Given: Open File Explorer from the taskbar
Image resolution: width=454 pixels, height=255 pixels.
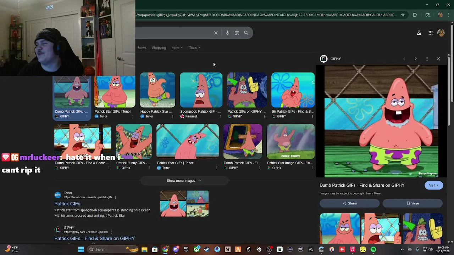Looking at the screenshot, I should 144,249.
